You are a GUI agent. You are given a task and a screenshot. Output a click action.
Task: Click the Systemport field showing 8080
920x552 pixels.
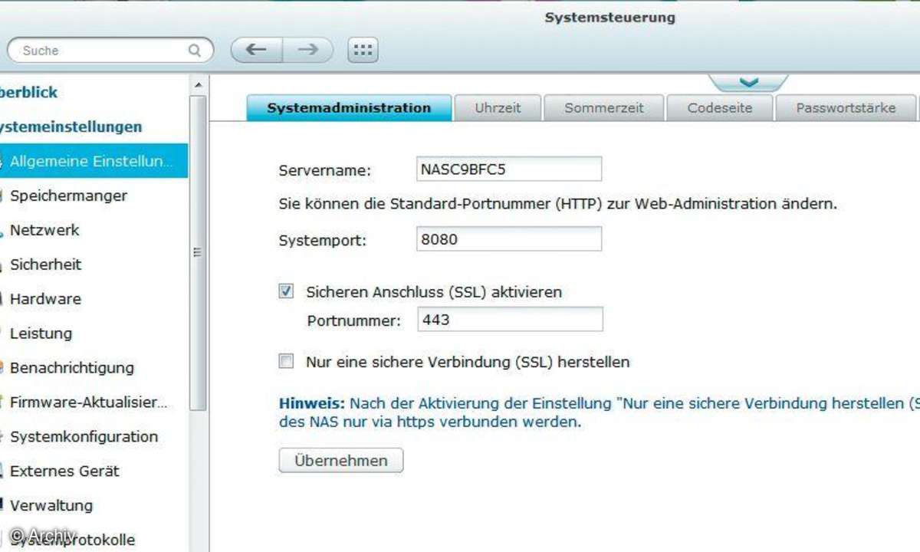pos(509,238)
